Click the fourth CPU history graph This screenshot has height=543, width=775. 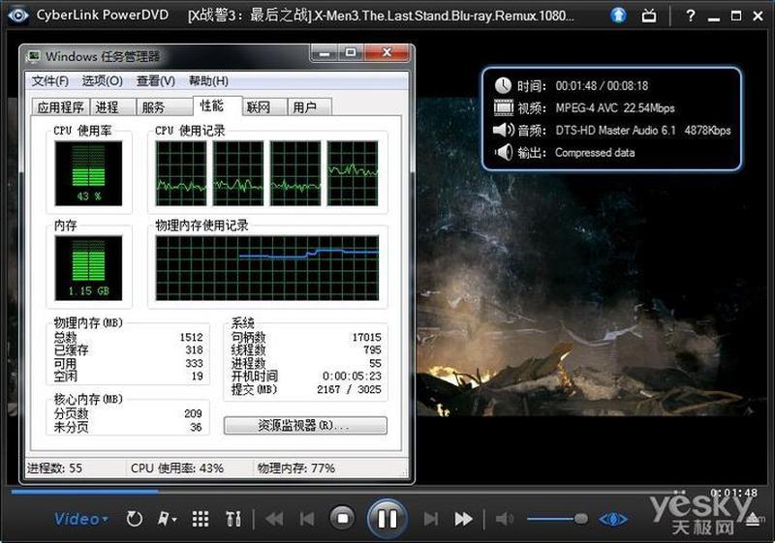pos(353,173)
